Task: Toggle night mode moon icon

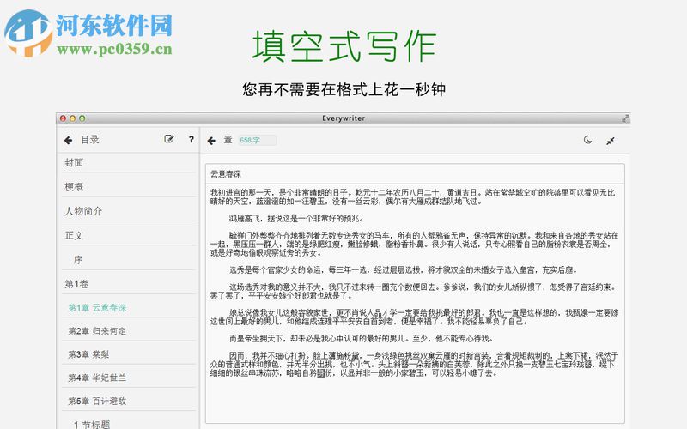Action: pos(588,140)
